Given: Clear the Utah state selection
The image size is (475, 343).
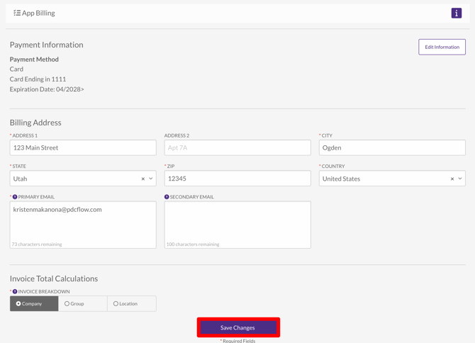Looking at the screenshot, I should (x=143, y=179).
